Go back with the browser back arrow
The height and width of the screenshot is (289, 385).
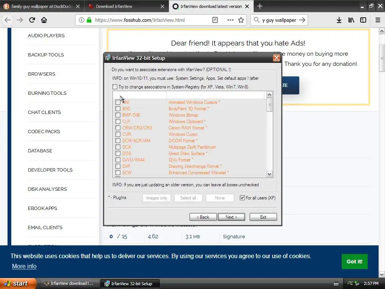point(8,20)
